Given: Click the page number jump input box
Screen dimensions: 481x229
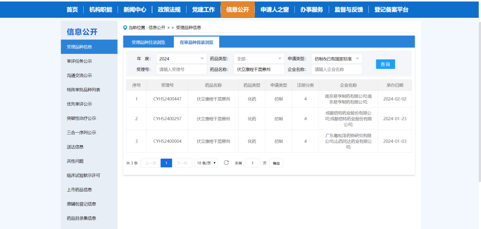Looking at the screenshot, I should click(253, 163).
